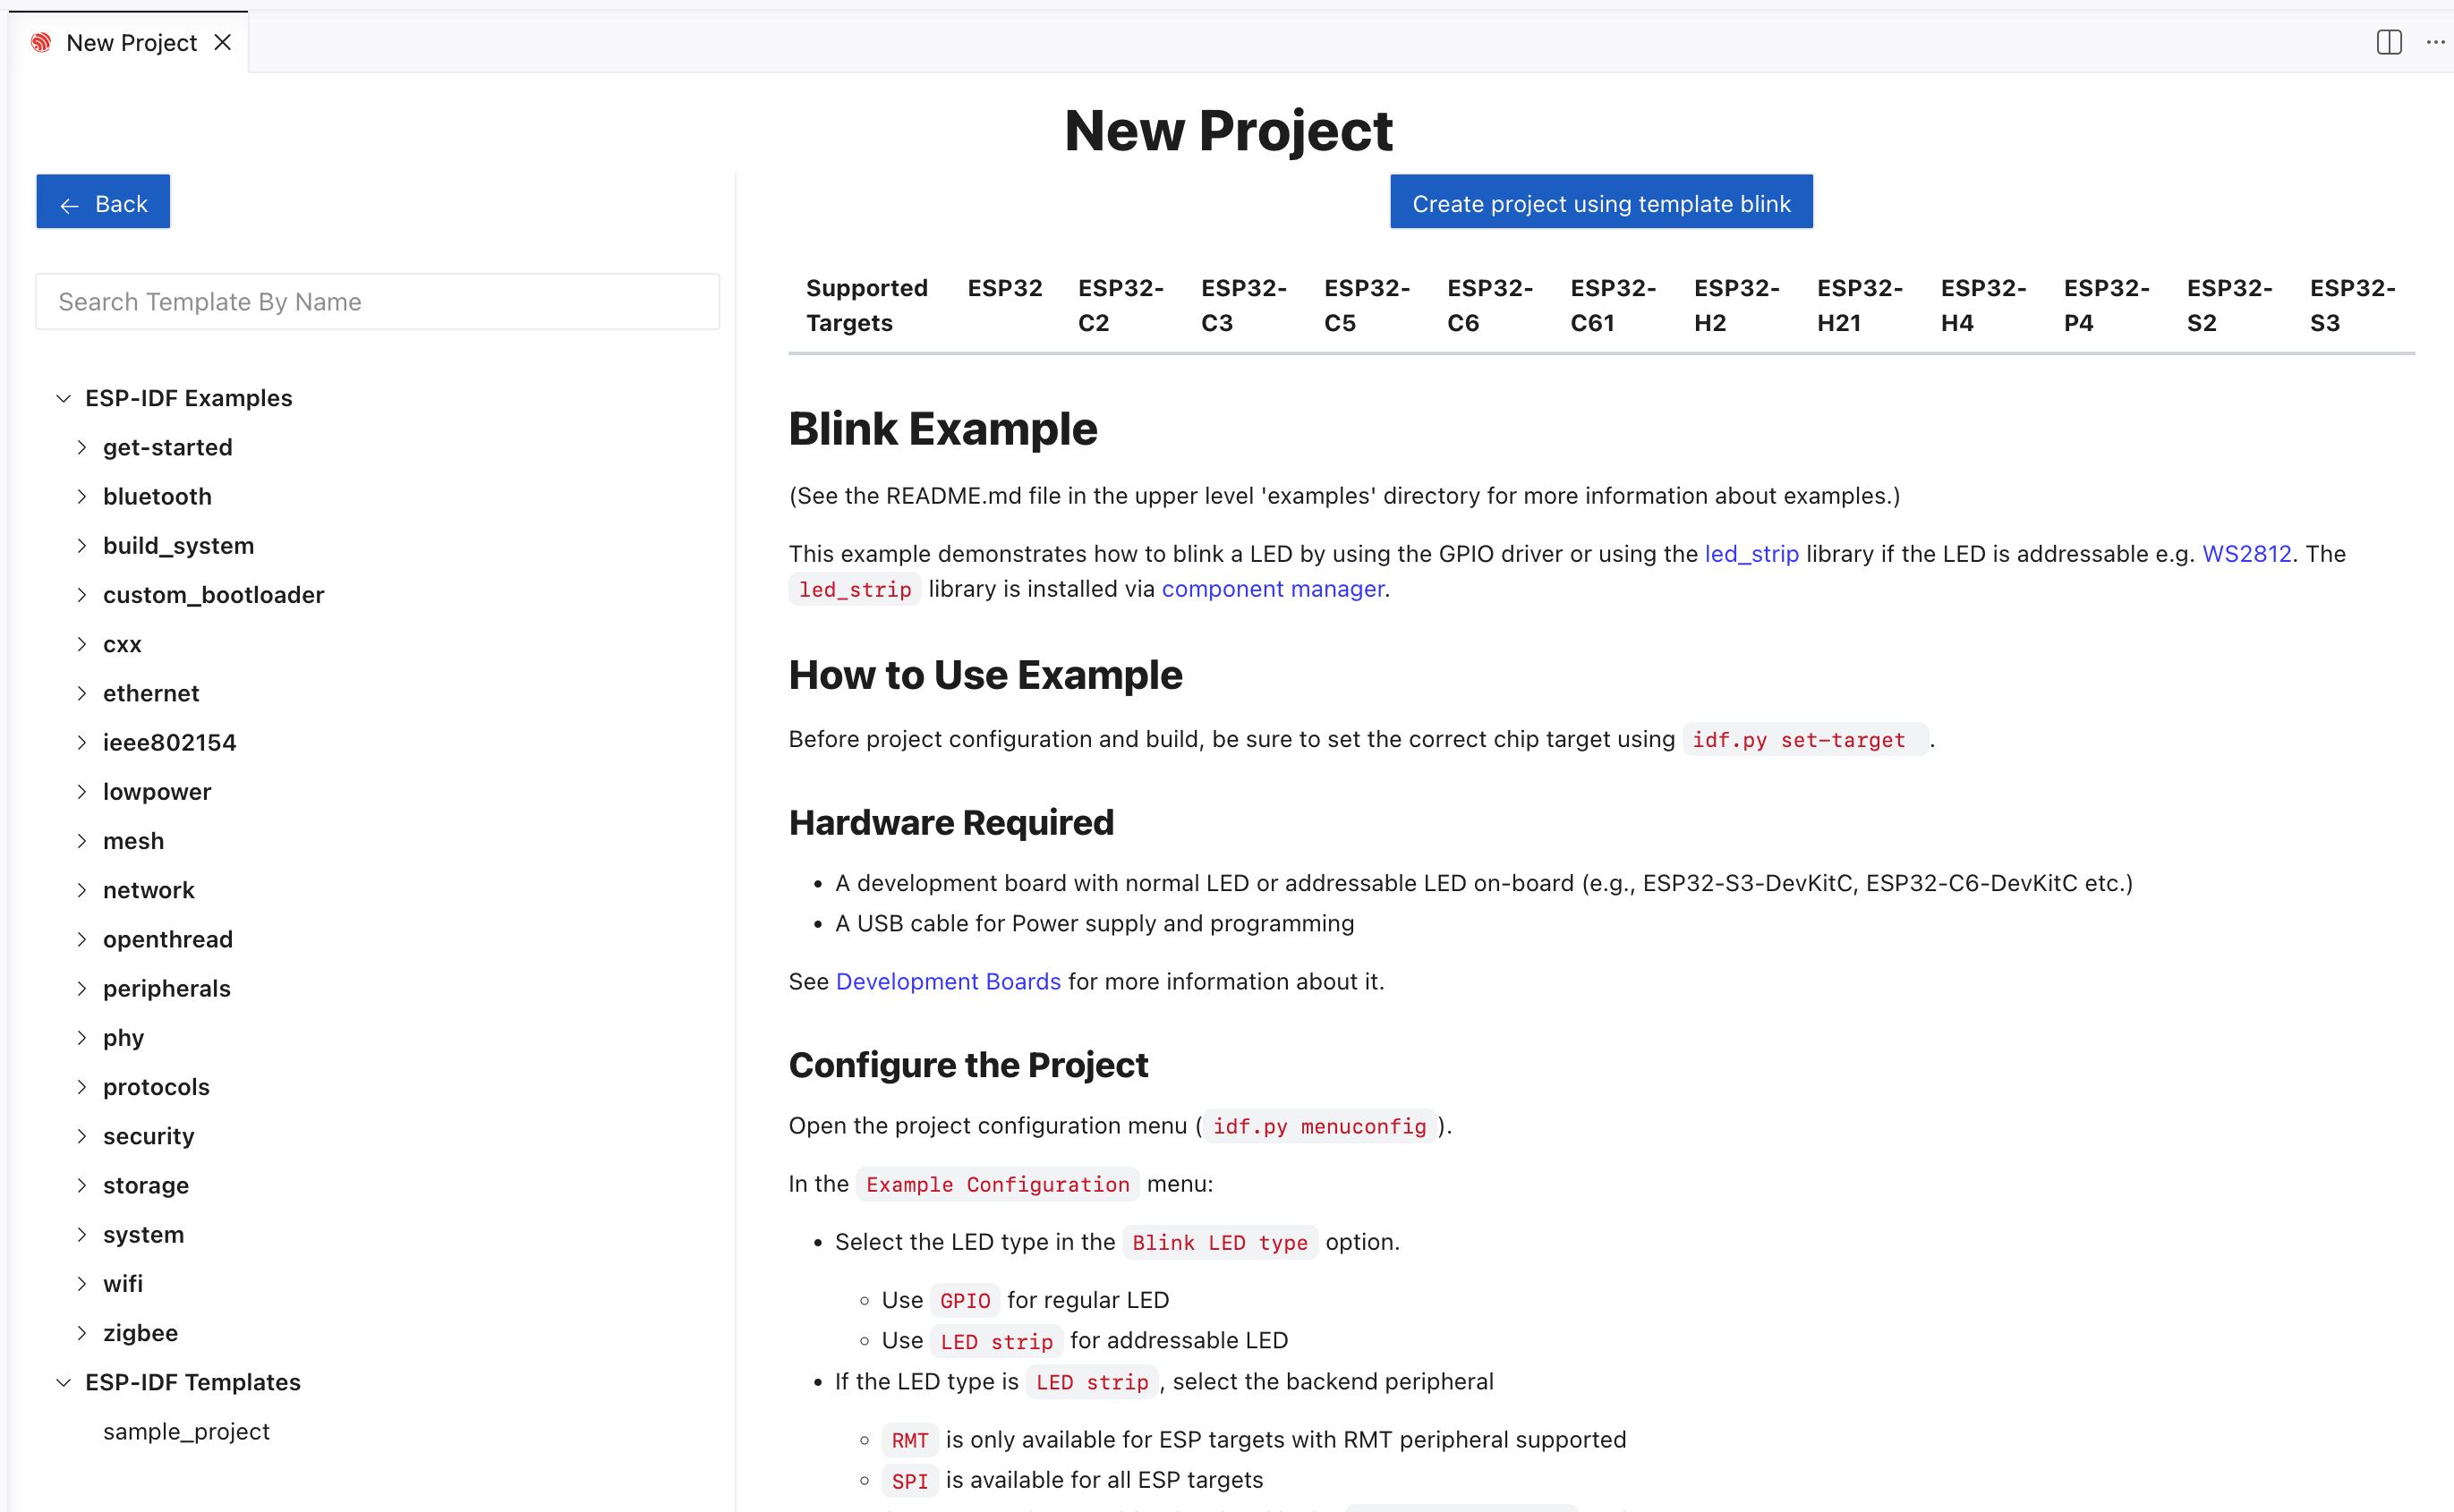The image size is (2454, 1512).
Task: Follow the component manager link
Action: pyautogui.click(x=1272, y=589)
